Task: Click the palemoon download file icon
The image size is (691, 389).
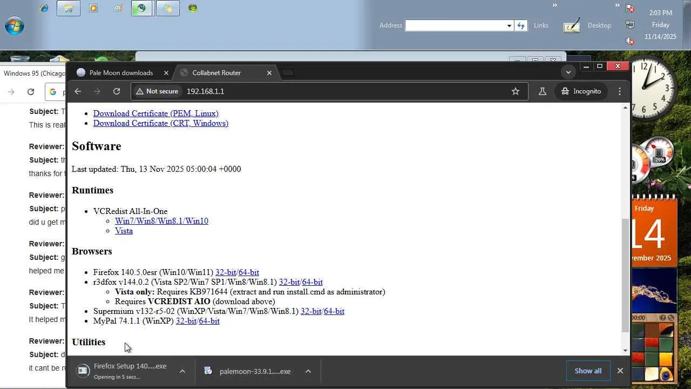Action: (208, 371)
